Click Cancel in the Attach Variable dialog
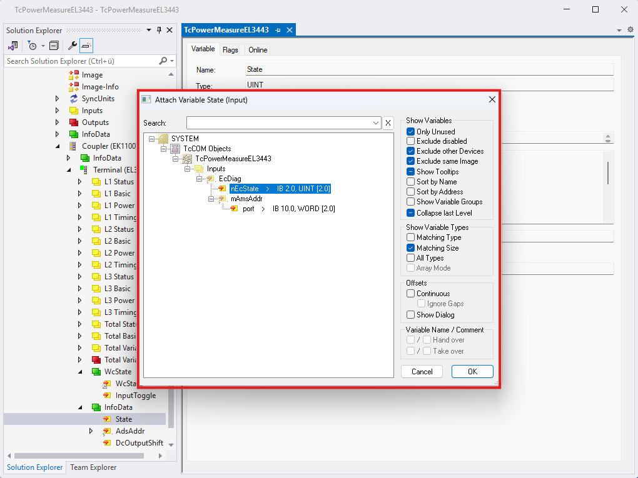This screenshot has height=478, width=638. coord(422,372)
